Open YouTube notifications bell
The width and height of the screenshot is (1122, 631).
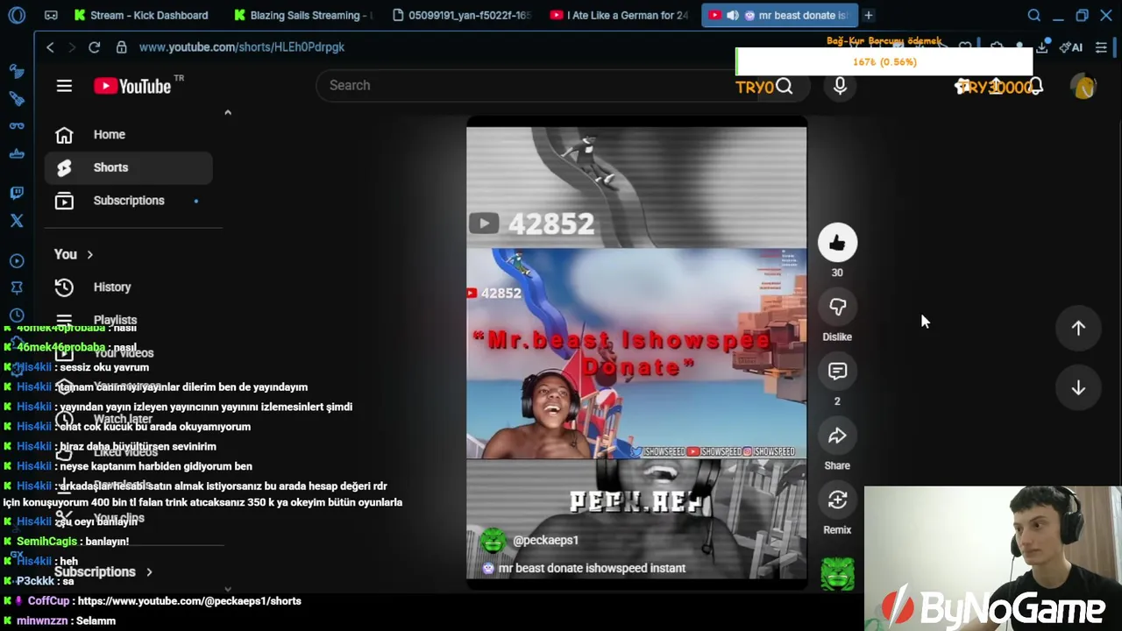(x=1035, y=86)
